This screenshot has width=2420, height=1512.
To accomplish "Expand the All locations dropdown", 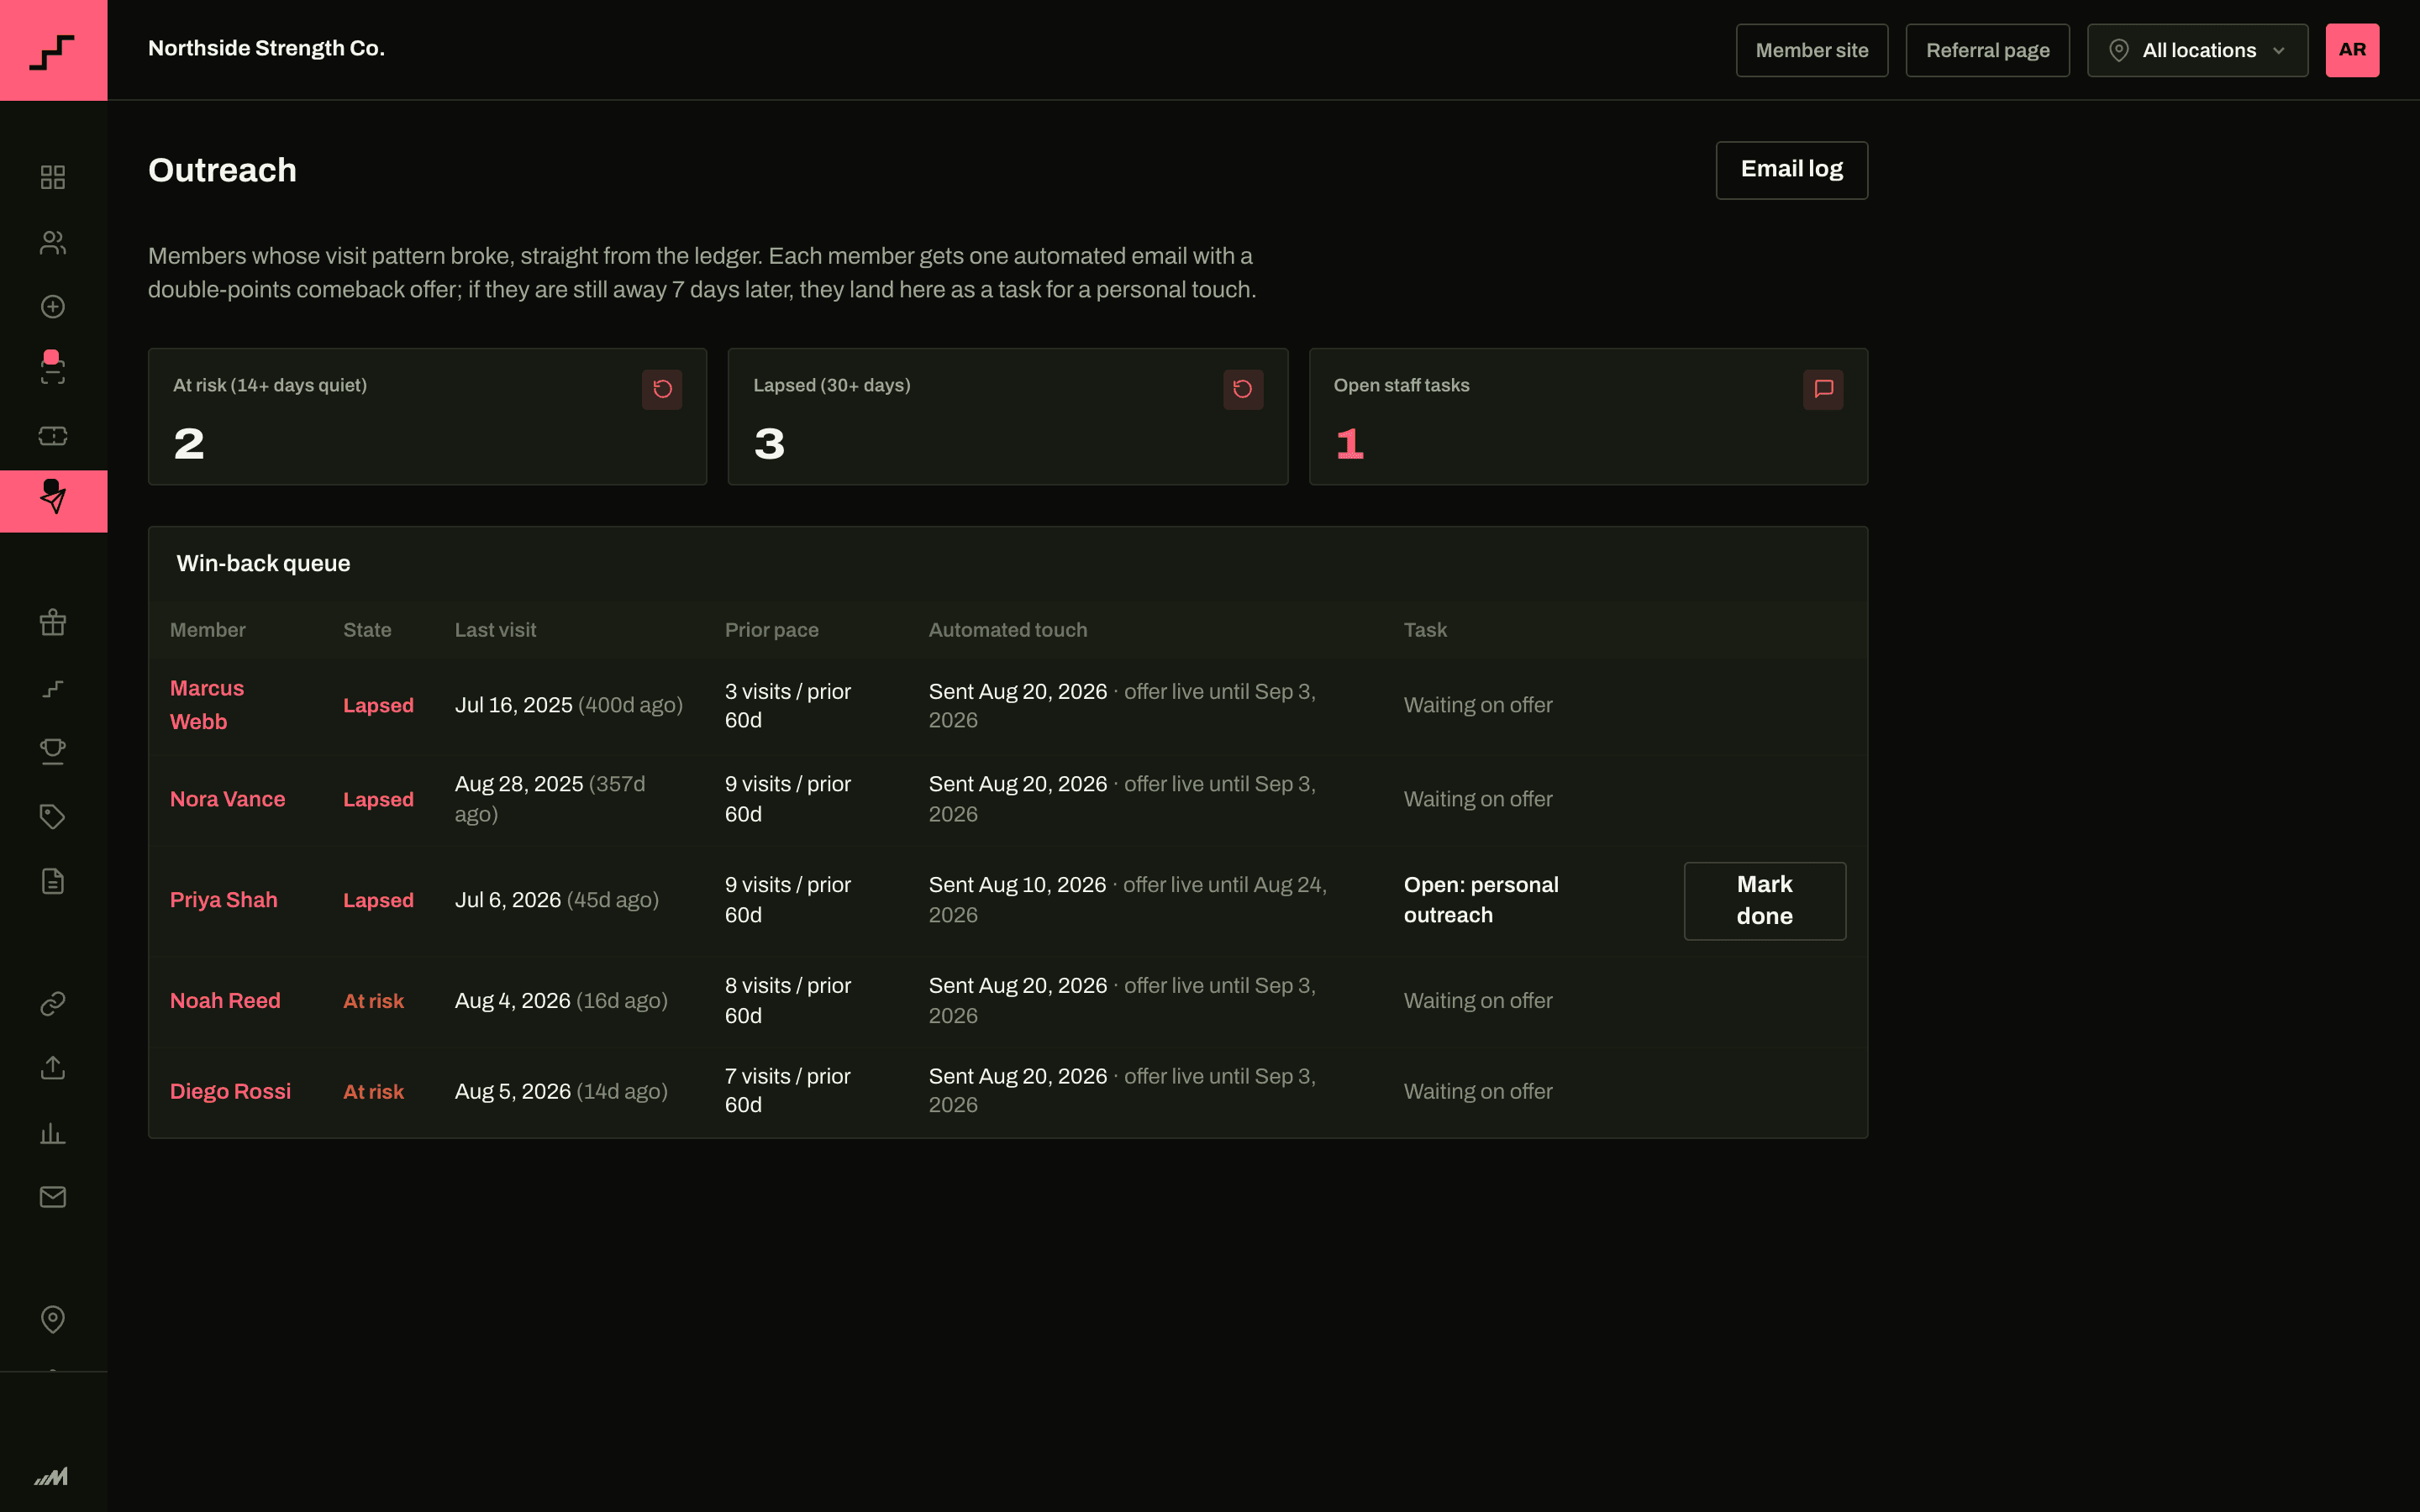I will click(2197, 50).
